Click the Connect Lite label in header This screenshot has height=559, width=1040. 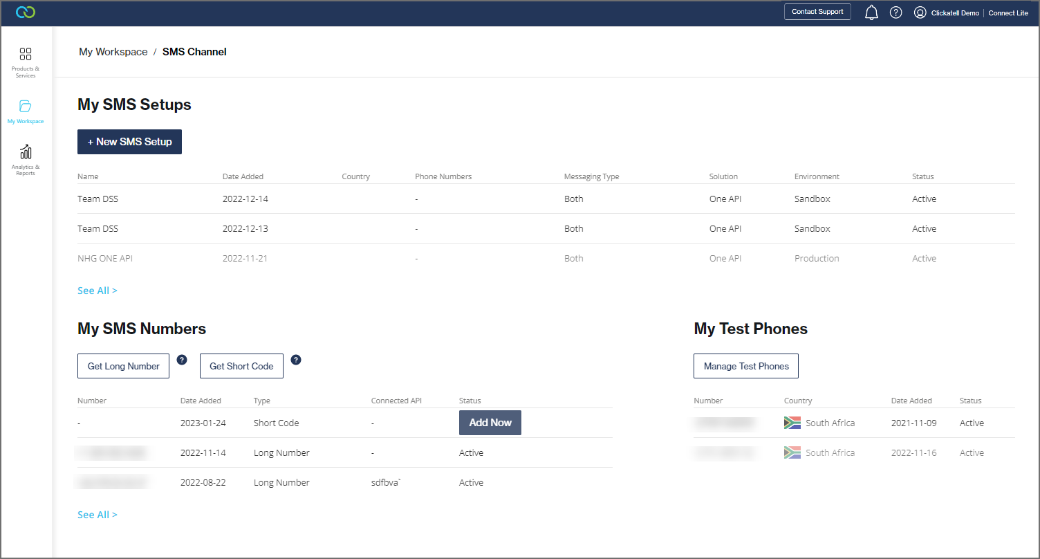tap(1008, 13)
